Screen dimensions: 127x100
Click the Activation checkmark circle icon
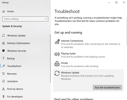click(3, 81)
